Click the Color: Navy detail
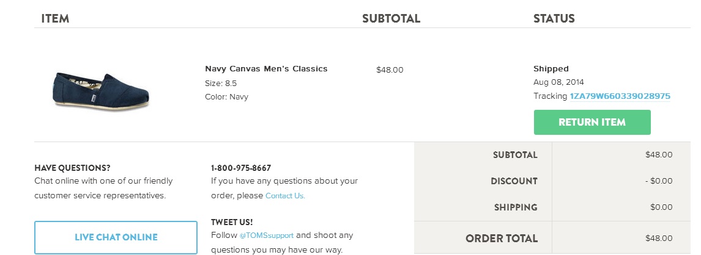This screenshot has height=255, width=701. pyautogui.click(x=226, y=97)
